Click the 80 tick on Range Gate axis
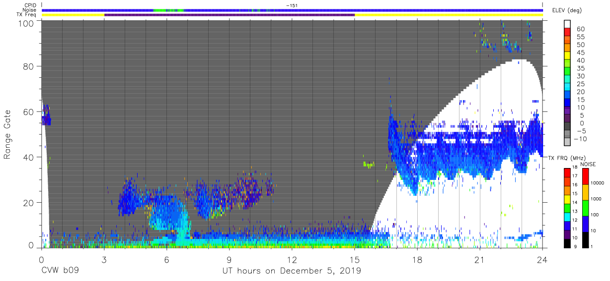The image size is (610, 281). point(28,67)
